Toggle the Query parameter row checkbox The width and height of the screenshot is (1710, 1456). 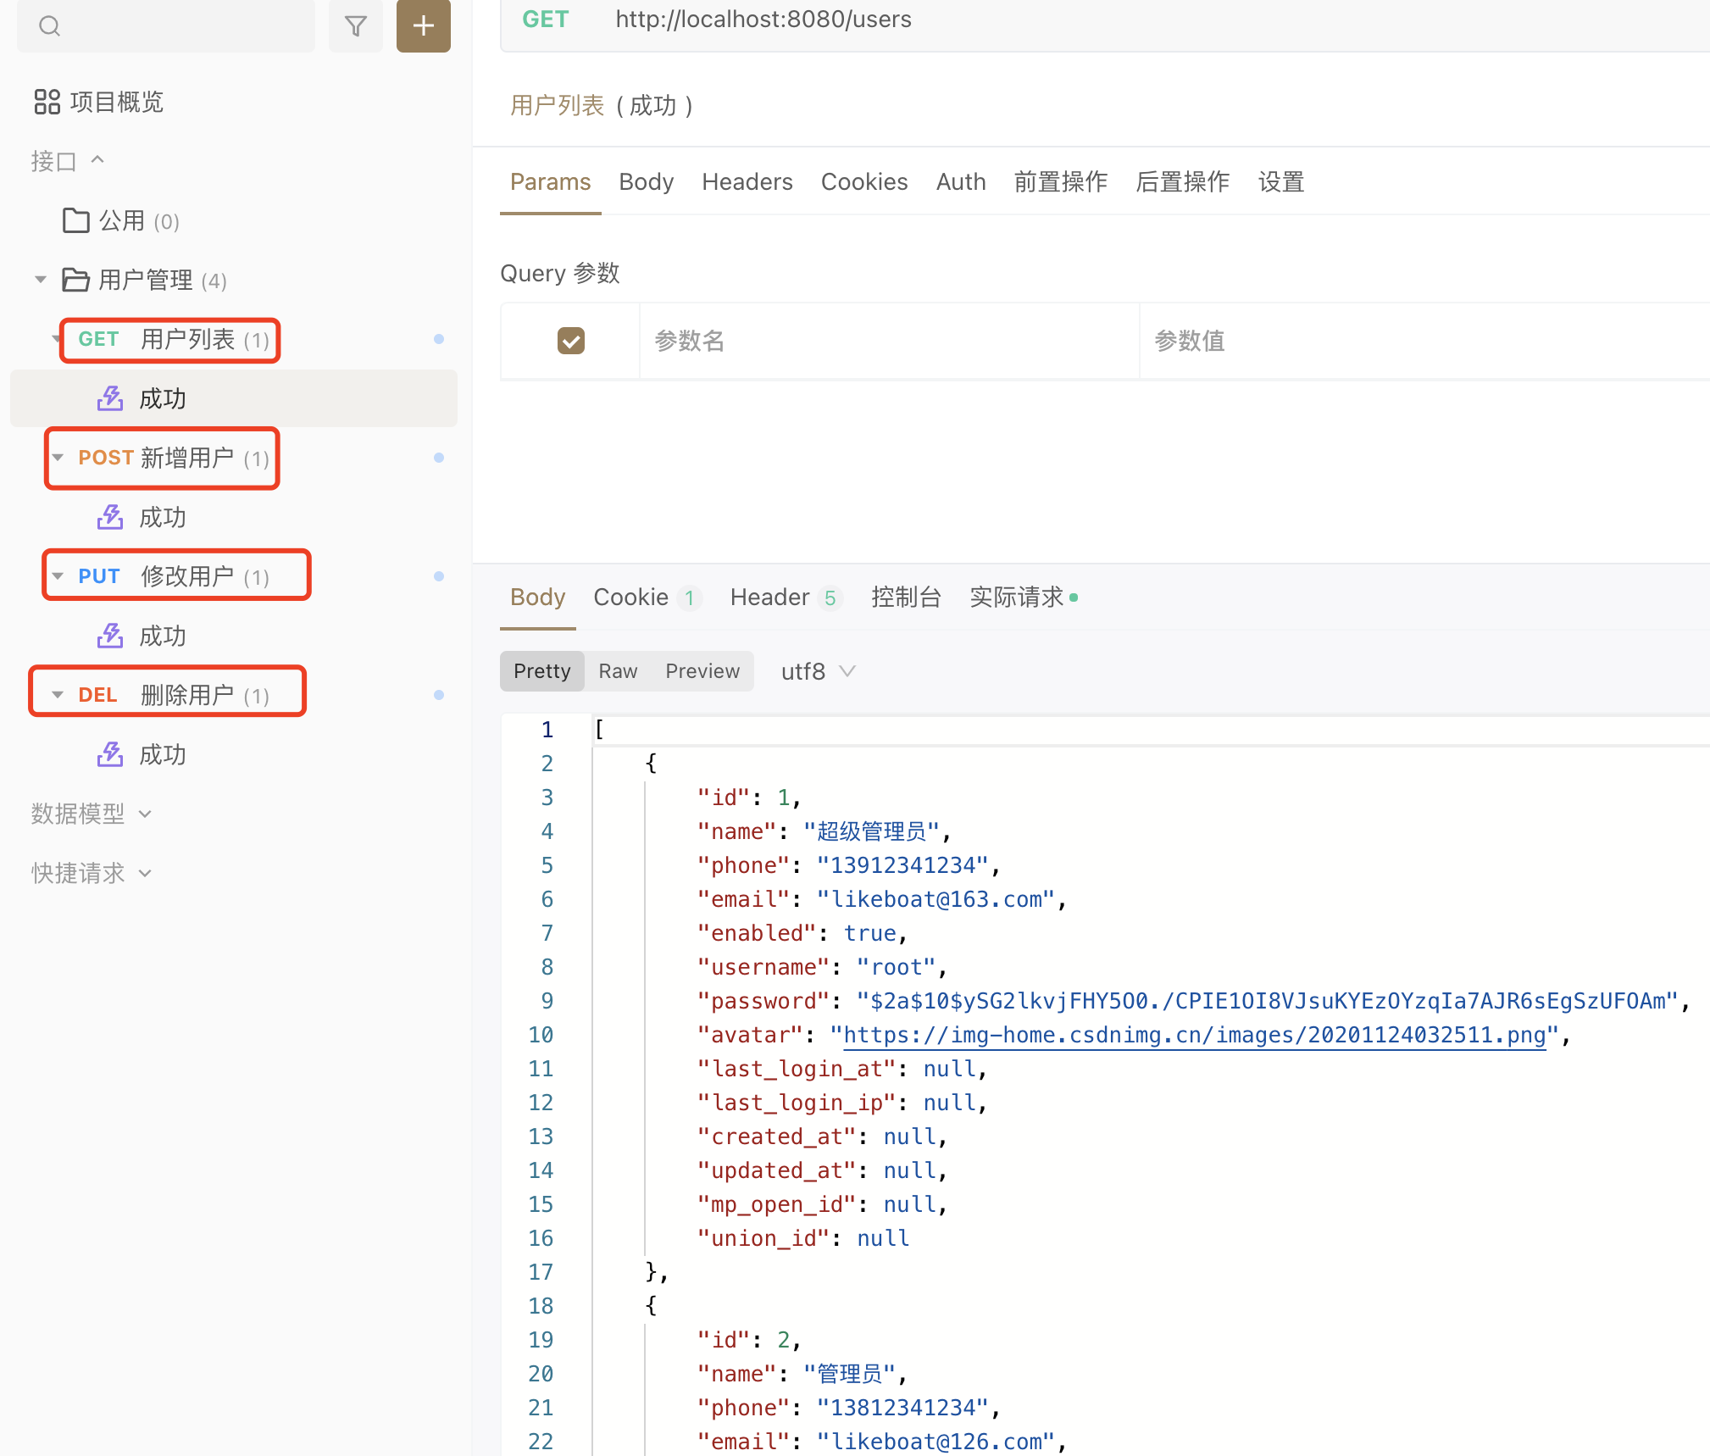tap(571, 341)
